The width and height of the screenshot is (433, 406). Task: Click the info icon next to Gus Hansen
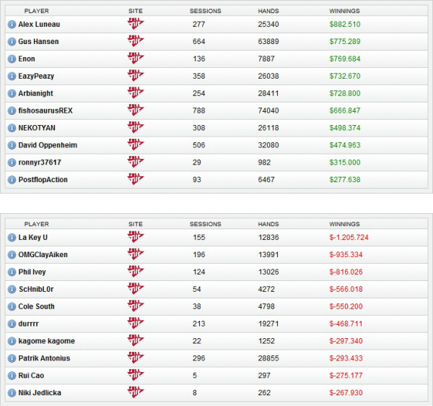[x=12, y=41]
